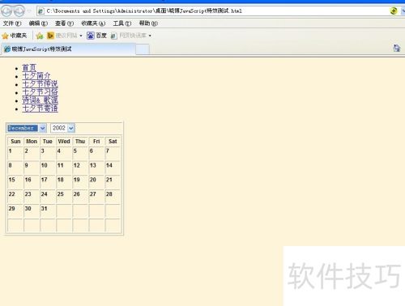Click the browser Forward arrow button

[x=19, y=11]
